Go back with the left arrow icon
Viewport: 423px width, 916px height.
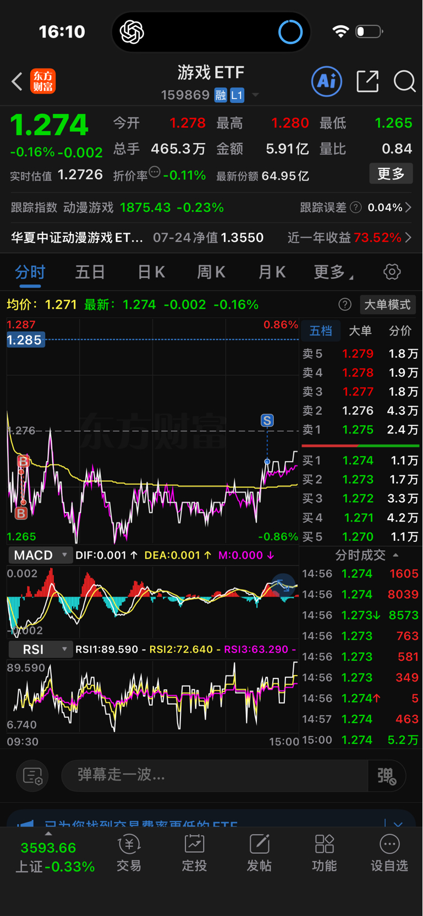click(x=17, y=81)
